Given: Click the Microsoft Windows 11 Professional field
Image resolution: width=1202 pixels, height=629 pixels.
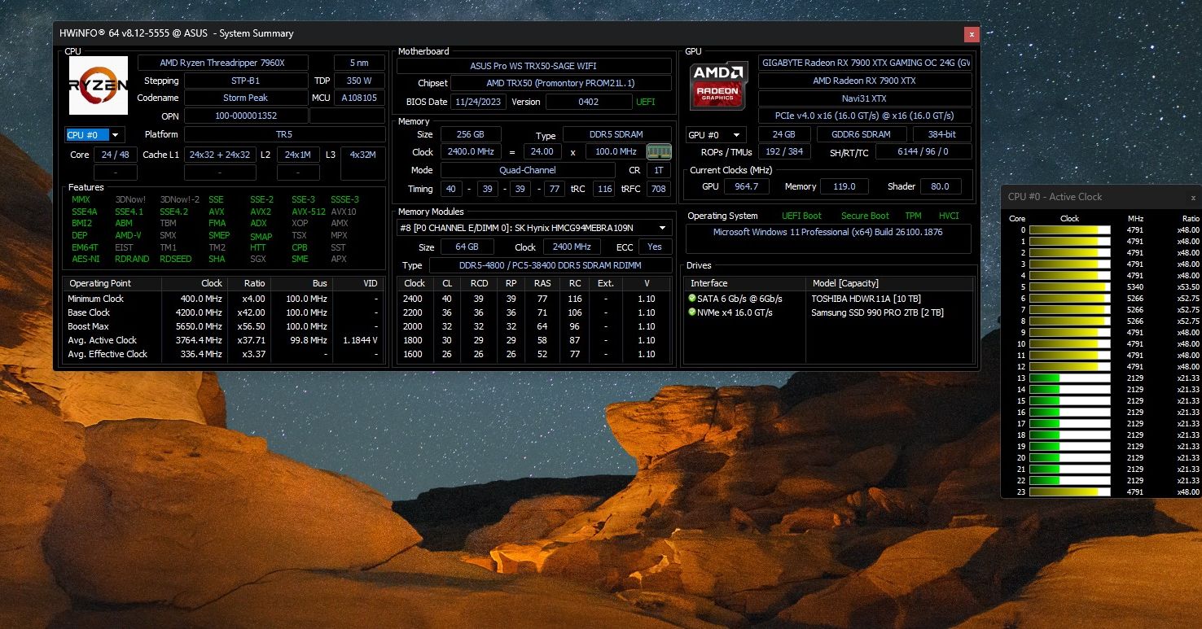Looking at the screenshot, I should [828, 238].
